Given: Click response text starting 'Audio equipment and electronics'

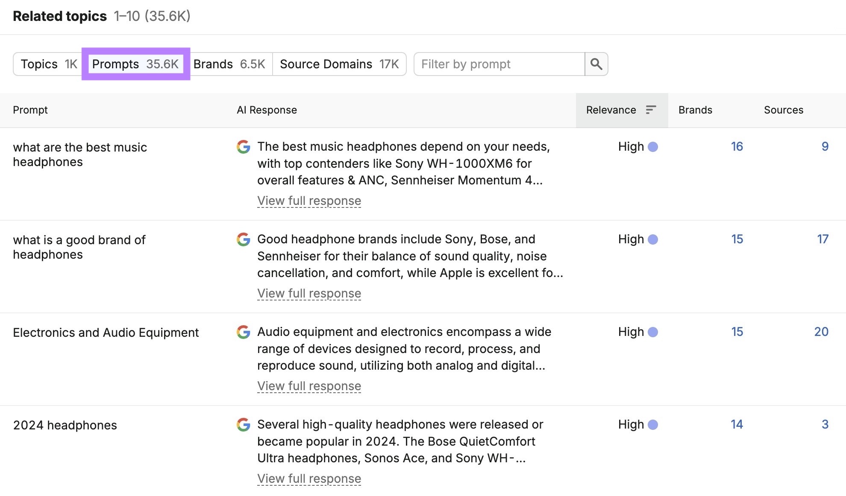Looking at the screenshot, I should (404, 349).
